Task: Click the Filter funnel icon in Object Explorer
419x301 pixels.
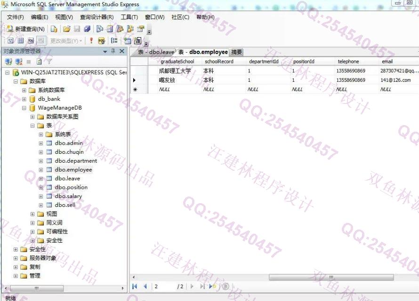Action: [x=49, y=62]
